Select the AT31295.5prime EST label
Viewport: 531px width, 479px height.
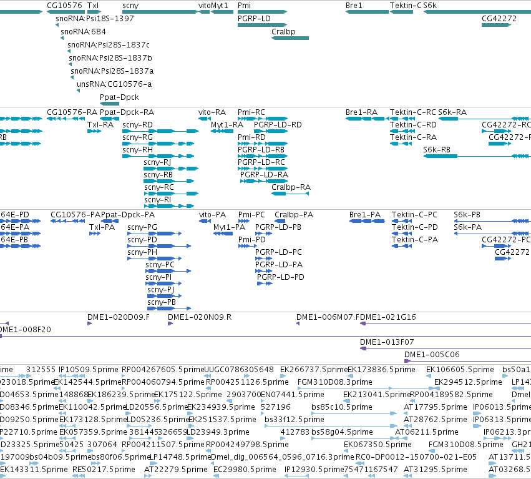coord(436,470)
